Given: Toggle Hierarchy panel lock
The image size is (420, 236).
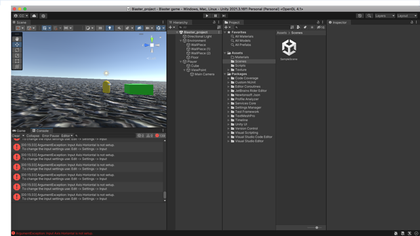Looking at the screenshot, I should click(x=214, y=22).
